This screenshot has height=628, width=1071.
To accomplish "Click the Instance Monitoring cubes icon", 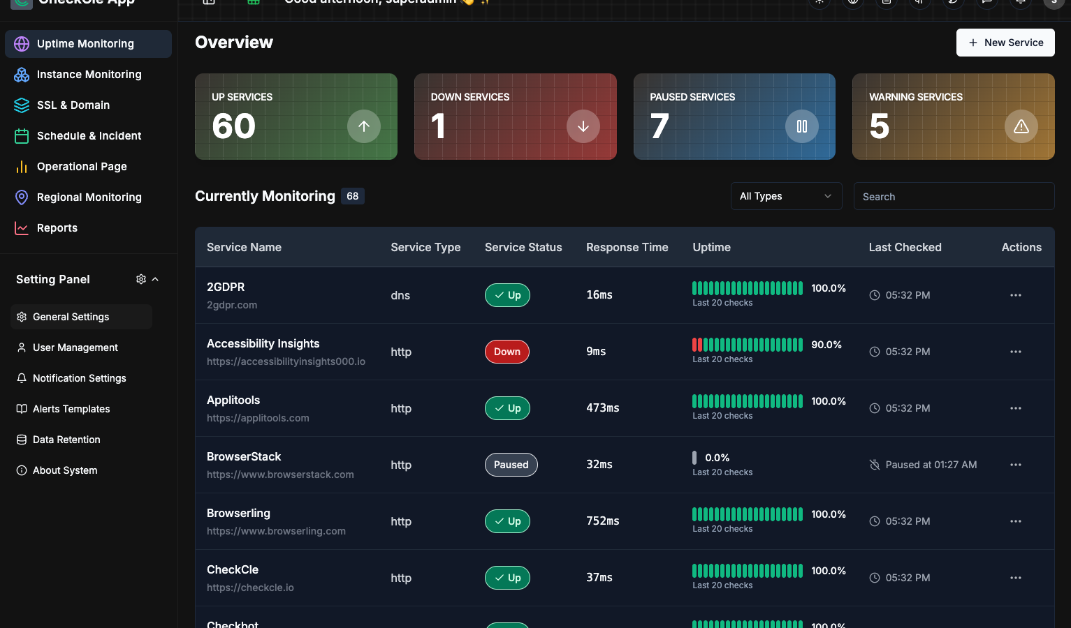I will (22, 75).
